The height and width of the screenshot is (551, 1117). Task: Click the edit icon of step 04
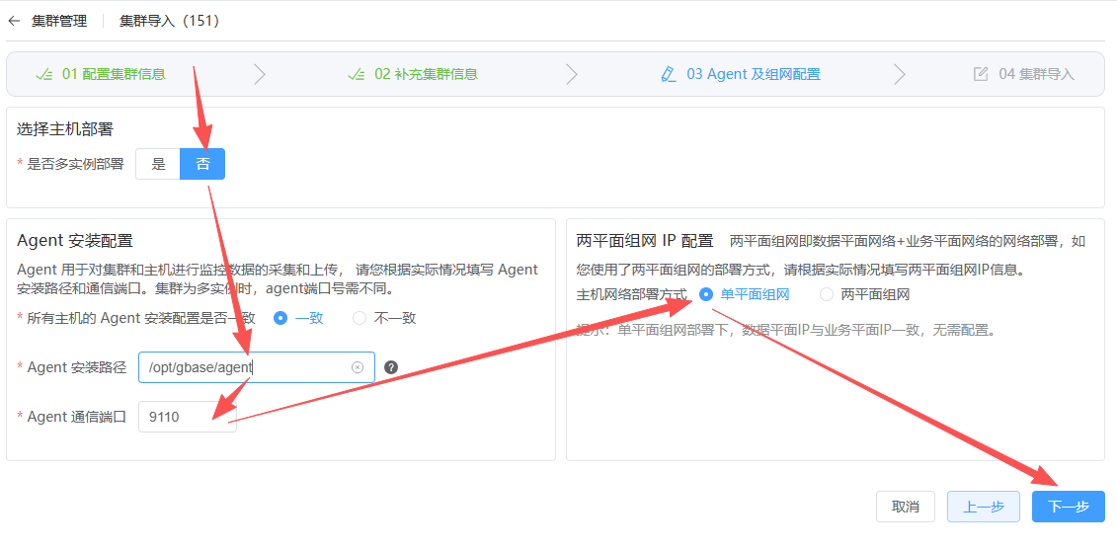point(981,74)
